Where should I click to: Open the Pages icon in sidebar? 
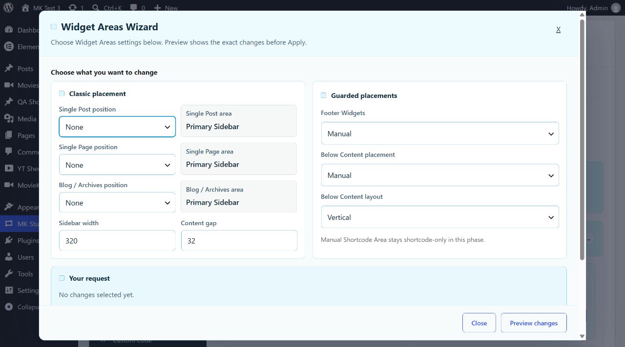pyautogui.click(x=9, y=135)
